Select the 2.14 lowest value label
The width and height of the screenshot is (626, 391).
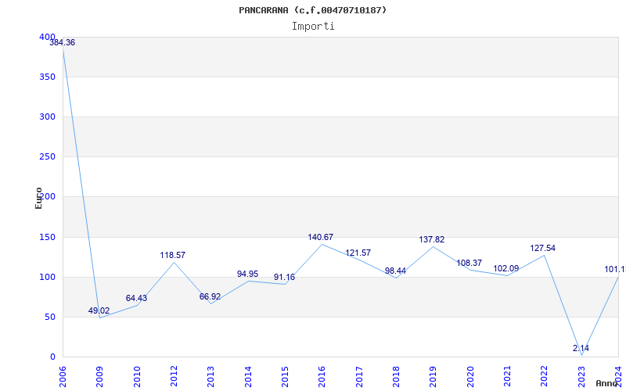pyautogui.click(x=581, y=348)
